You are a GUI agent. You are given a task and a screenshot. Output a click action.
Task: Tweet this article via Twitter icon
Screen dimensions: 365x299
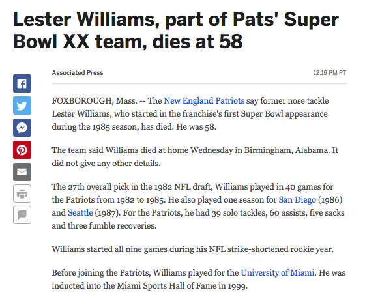coord(22,106)
